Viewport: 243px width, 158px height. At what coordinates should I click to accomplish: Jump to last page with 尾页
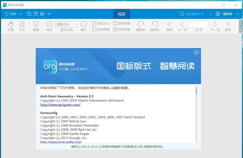[228, 26]
